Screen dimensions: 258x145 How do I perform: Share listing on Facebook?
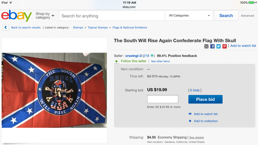pyautogui.click(x=213, y=46)
